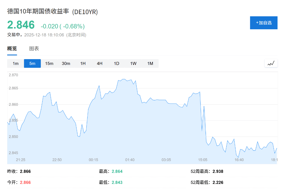
Task: Click the 15:05 time axis label
Action: pyautogui.click(x=203, y=160)
